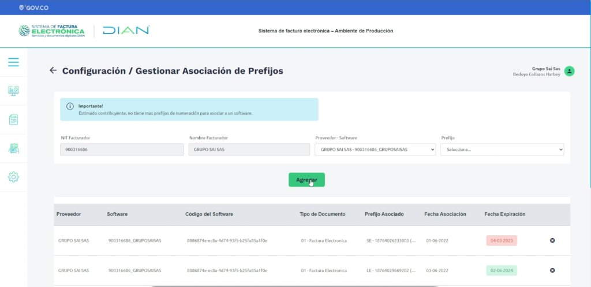The image size is (591, 287).
Task: Open the hamburger menu in sidebar
Action: click(14, 62)
